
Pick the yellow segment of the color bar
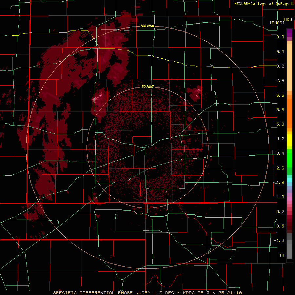pos(289,140)
